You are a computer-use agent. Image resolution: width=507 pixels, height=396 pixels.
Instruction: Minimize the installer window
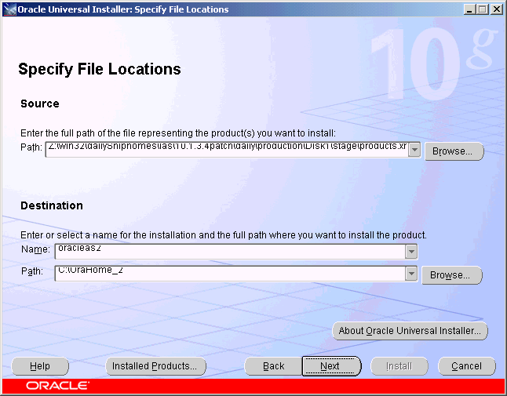(x=470, y=9)
